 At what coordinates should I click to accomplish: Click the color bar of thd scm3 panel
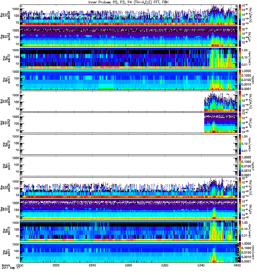click(x=240, y=123)
